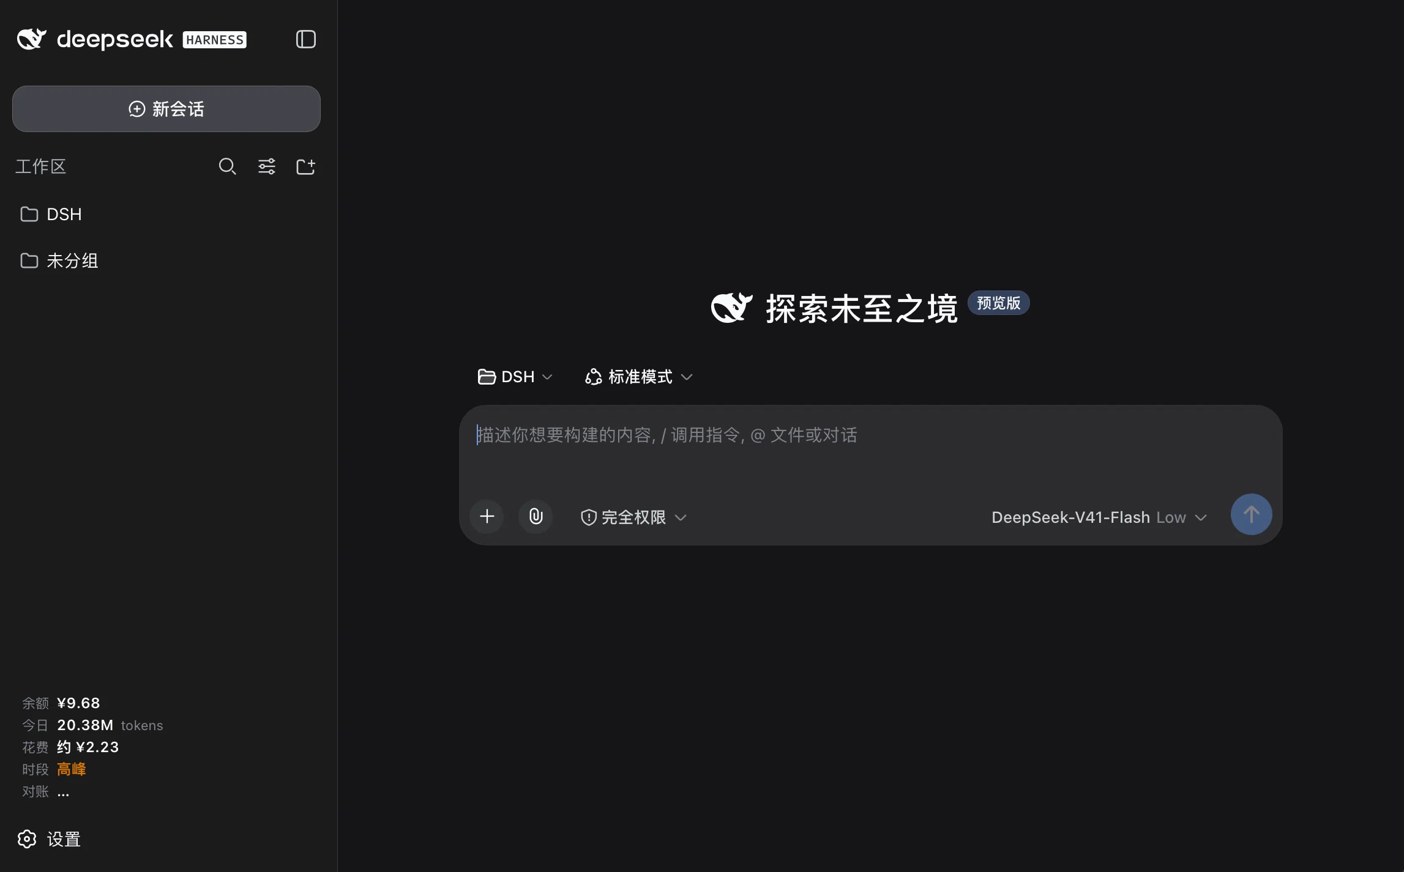Expand the DSH workspace selector dropdown
Screen dimensions: 1404x872
[x=515, y=377]
